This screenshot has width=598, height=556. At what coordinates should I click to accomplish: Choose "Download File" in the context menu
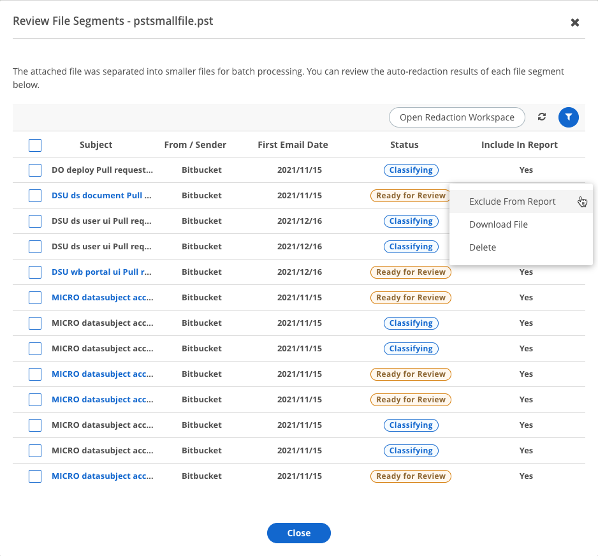click(x=499, y=224)
